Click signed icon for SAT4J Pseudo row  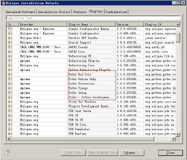10,47
